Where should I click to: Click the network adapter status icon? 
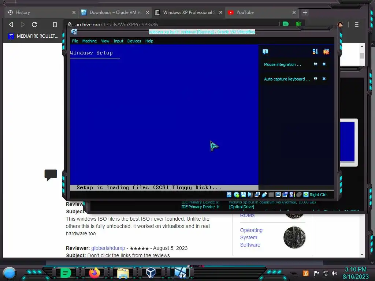(257, 195)
